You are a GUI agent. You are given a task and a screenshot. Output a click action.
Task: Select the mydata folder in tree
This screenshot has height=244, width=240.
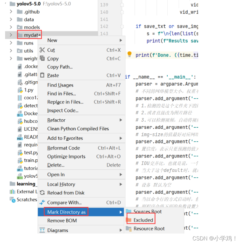point(32,35)
